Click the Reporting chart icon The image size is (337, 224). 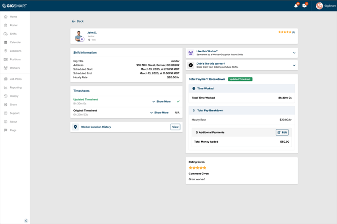coord(6,87)
